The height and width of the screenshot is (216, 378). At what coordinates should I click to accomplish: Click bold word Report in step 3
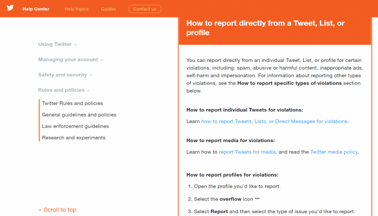pos(219,211)
